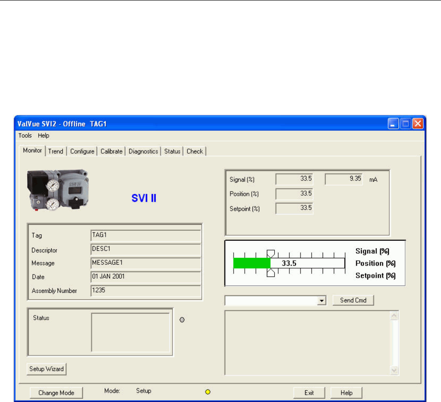The image size is (441, 402).
Task: Click the Exit button
Action: pyautogui.click(x=309, y=393)
